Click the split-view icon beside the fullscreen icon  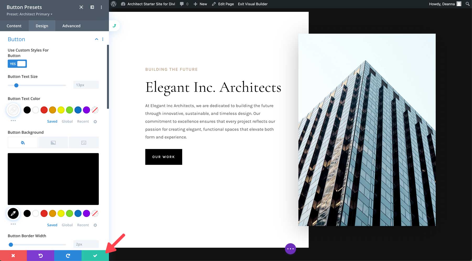[x=92, y=7]
